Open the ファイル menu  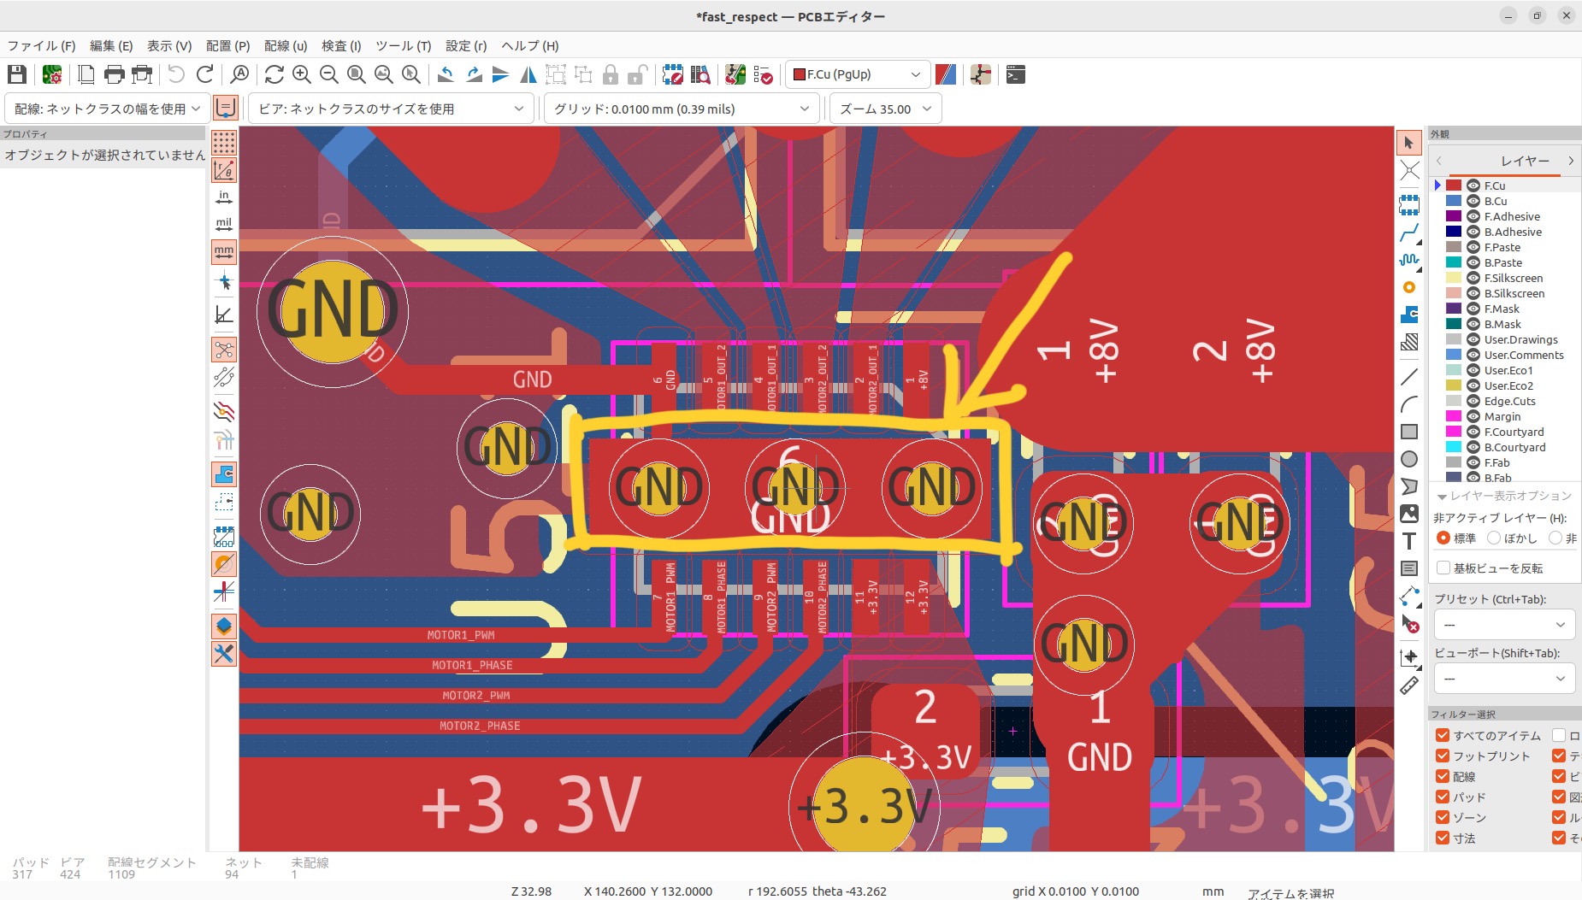click(41, 46)
